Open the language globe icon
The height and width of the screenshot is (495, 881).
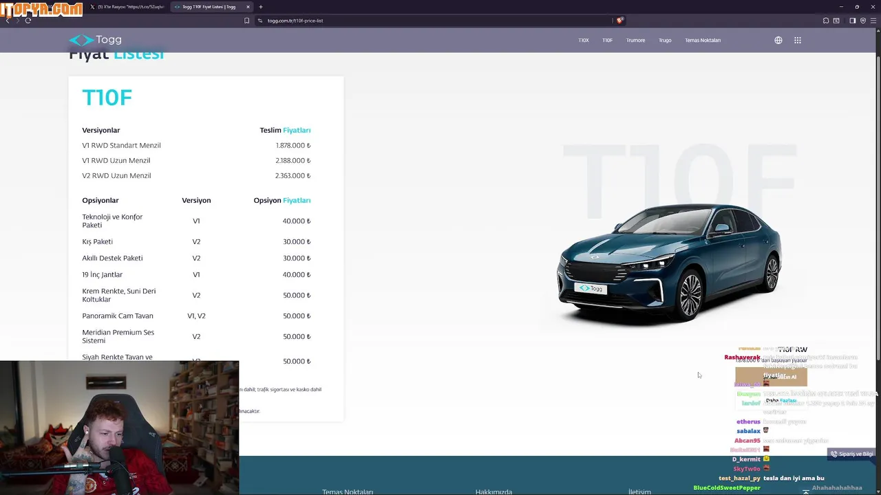point(778,40)
